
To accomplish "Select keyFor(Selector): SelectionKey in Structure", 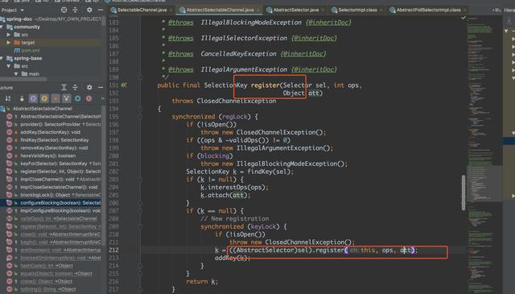I will click(x=60, y=164).
